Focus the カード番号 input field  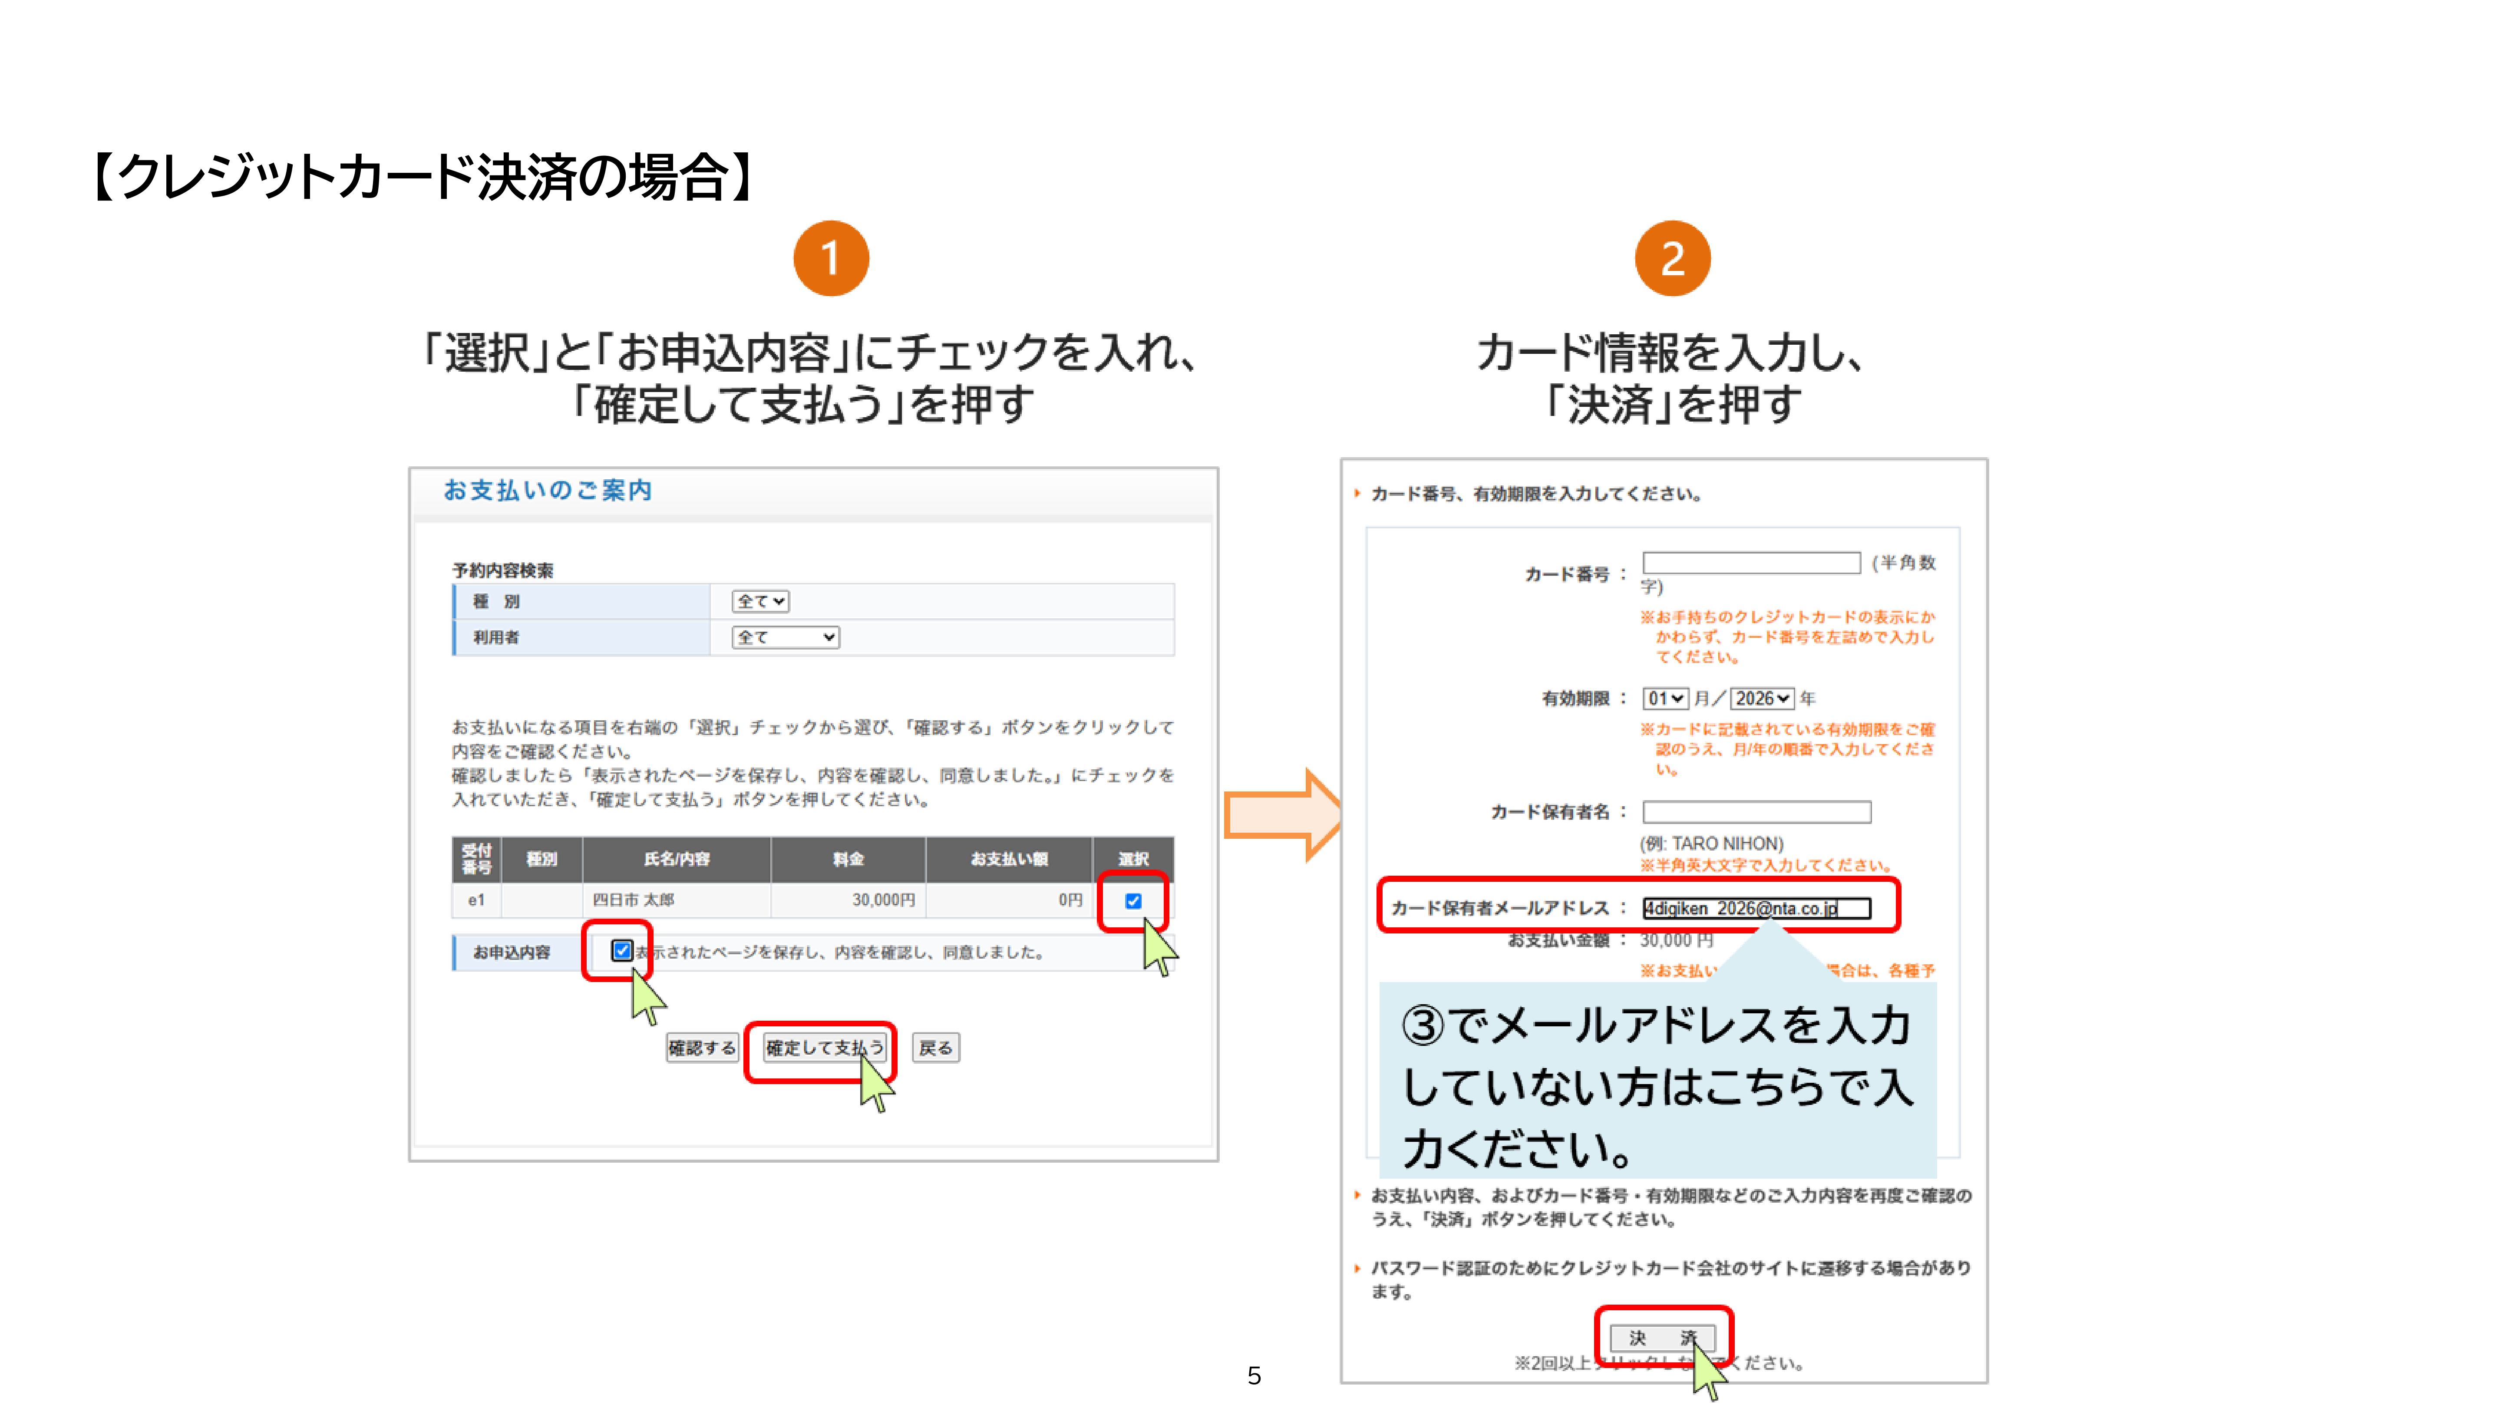point(1751,563)
